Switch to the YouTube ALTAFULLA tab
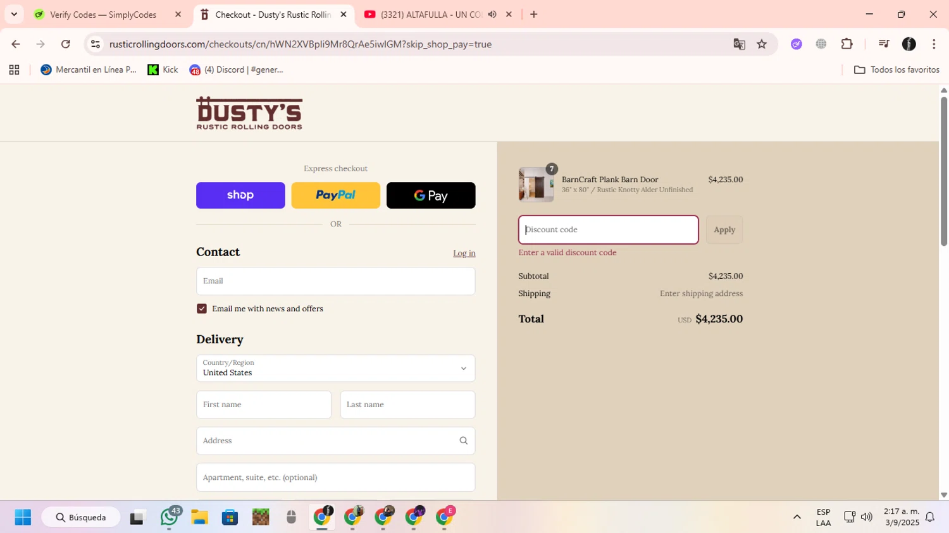 [431, 15]
